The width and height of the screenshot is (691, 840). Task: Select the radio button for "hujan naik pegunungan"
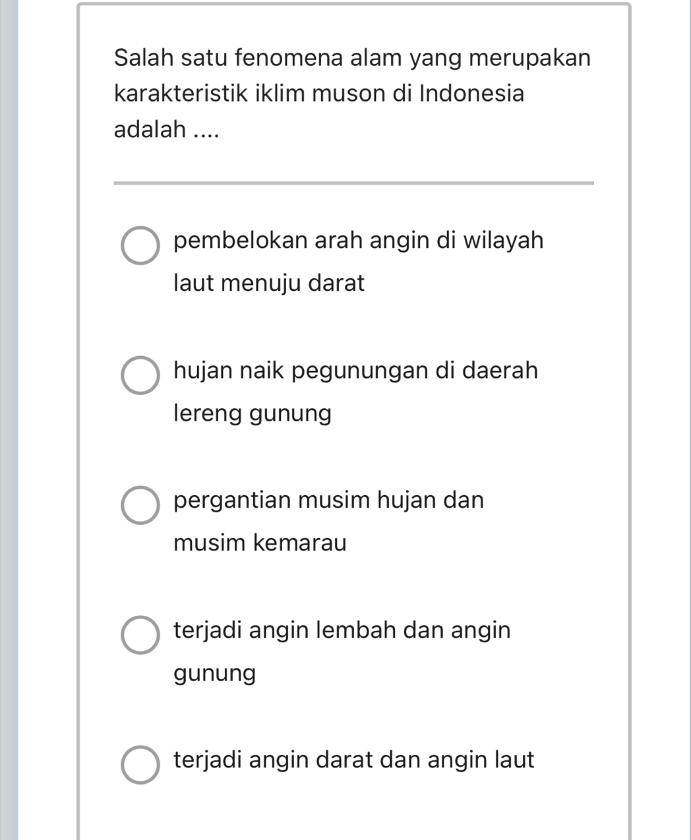(140, 376)
